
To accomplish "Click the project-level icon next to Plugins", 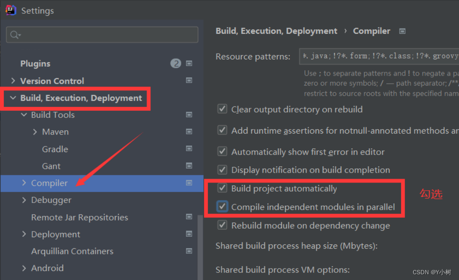I will 189,64.
